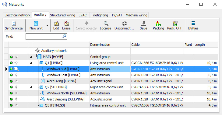
Task: Select the Auxiliary tab
Action: [40, 15]
